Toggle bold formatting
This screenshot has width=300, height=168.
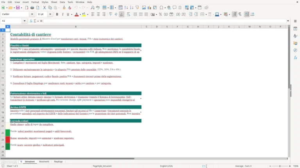click(x=57, y=14)
